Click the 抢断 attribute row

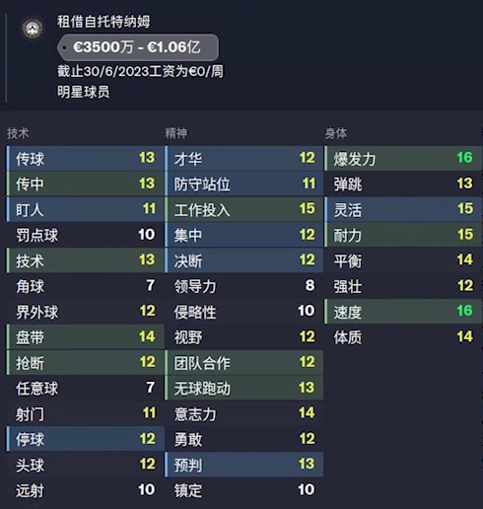point(85,363)
